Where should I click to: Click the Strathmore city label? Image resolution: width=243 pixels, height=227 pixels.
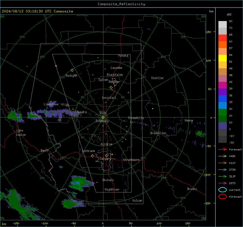(131, 160)
